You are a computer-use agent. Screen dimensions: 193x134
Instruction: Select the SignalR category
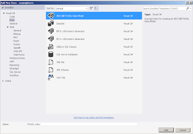click(x=17, y=48)
